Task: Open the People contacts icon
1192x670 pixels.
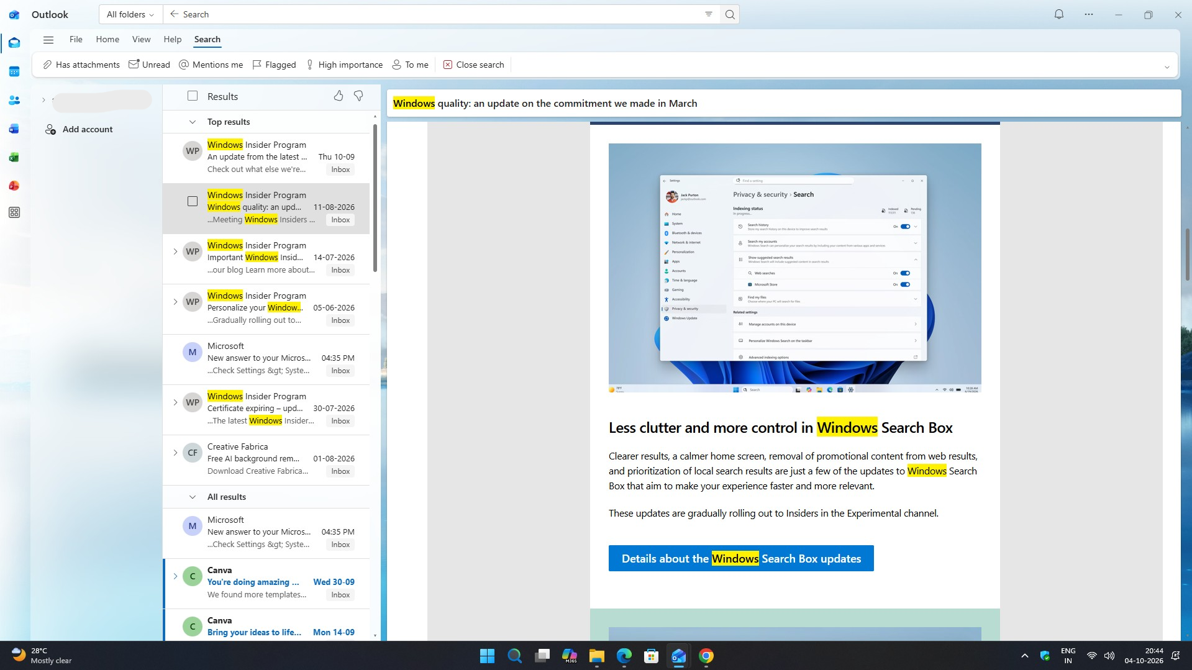Action: (14, 100)
